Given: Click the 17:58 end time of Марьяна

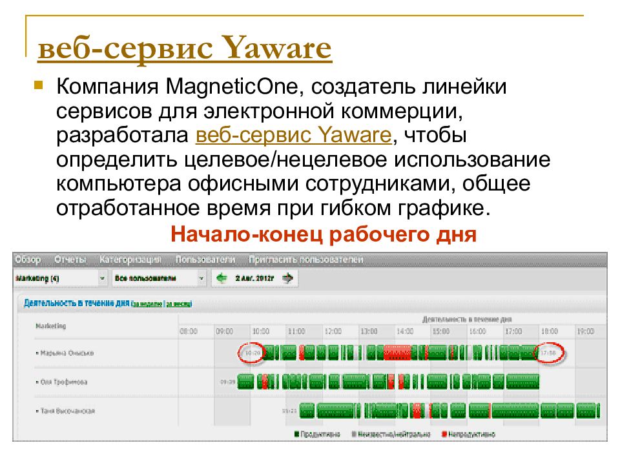Looking at the screenshot, I should click(x=548, y=353).
